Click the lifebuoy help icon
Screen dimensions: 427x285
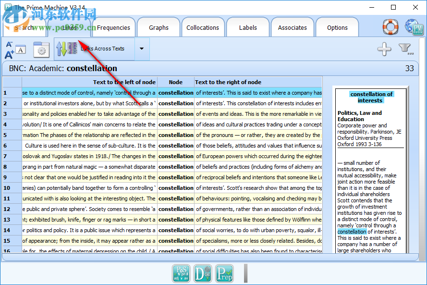point(390,27)
